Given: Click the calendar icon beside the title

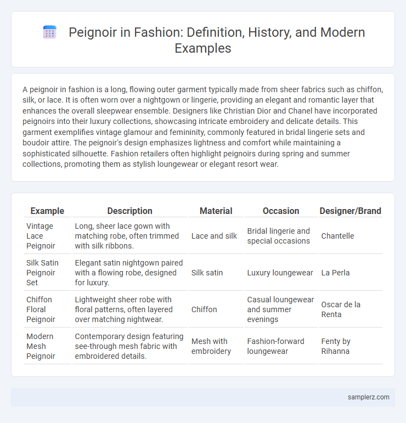Looking at the screenshot, I should pyautogui.click(x=49, y=32).
